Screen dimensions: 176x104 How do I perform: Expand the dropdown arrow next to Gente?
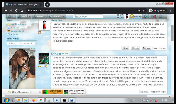(45, 17)
